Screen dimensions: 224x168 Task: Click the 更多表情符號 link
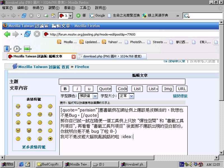(x=34, y=147)
